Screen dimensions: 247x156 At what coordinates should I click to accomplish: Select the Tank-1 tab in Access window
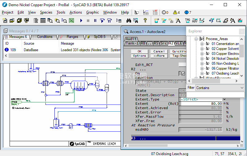132,43
